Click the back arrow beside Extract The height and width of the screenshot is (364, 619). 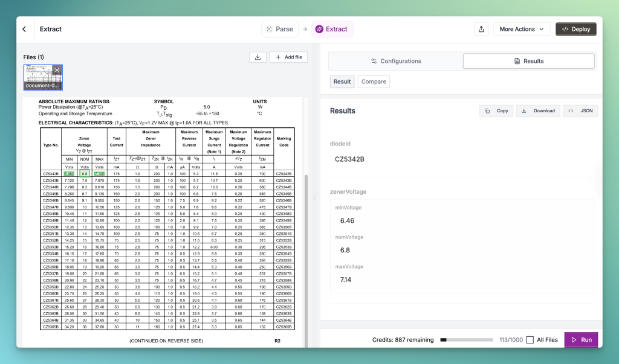point(24,29)
